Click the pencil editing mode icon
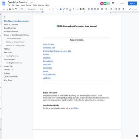This screenshot has width=139, height=139. tap(130, 9)
